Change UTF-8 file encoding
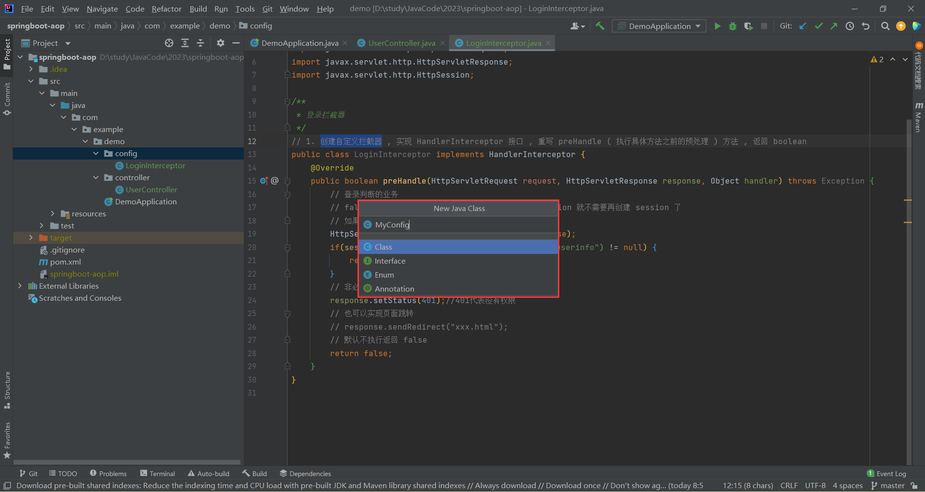The width and height of the screenshot is (925, 492). [x=815, y=485]
